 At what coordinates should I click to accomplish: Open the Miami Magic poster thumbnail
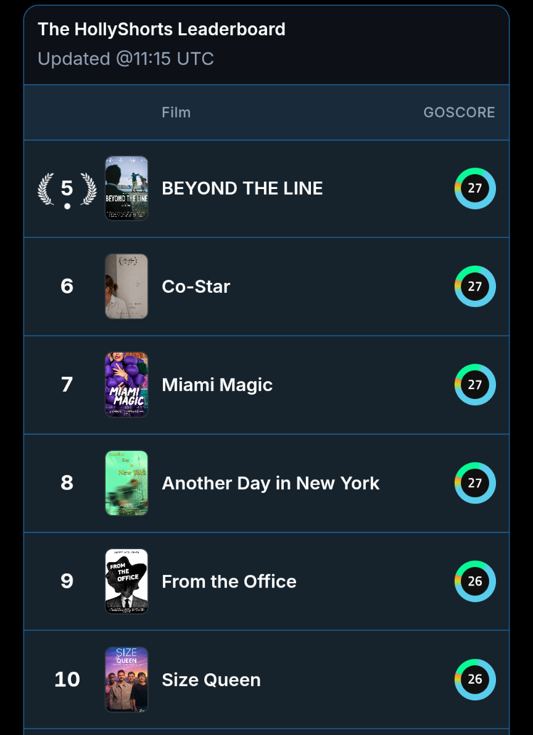click(x=126, y=385)
